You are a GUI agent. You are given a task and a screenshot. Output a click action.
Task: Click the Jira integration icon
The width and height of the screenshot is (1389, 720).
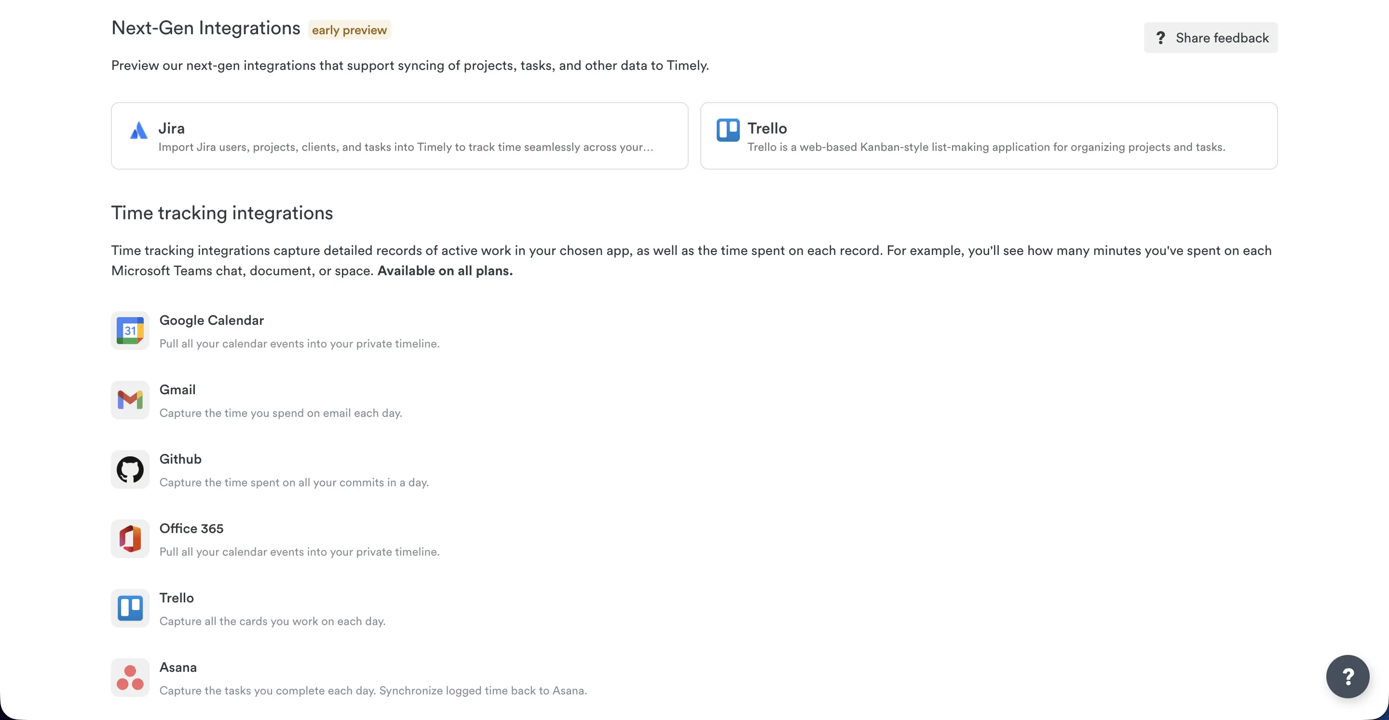tap(138, 131)
